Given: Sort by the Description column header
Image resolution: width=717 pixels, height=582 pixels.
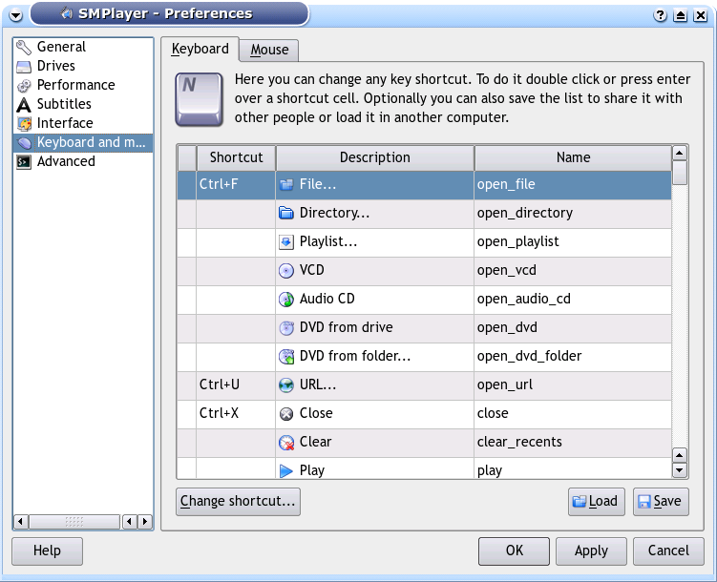Looking at the screenshot, I should (x=375, y=157).
